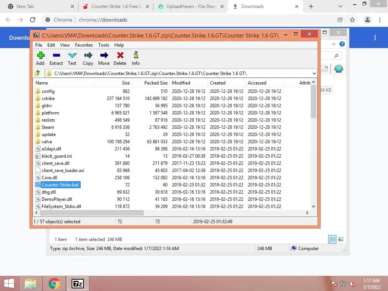388x291 pixels.
Task: Click the taskbar clock showing 1:17 AM
Action: (371, 283)
